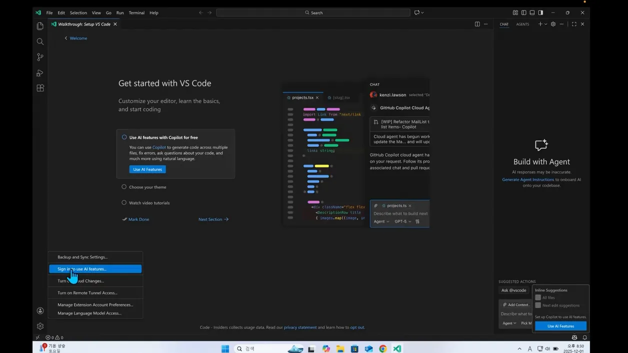The height and width of the screenshot is (353, 628).
Task: Open the Copilot link in walkthrough text
Action: 159,147
